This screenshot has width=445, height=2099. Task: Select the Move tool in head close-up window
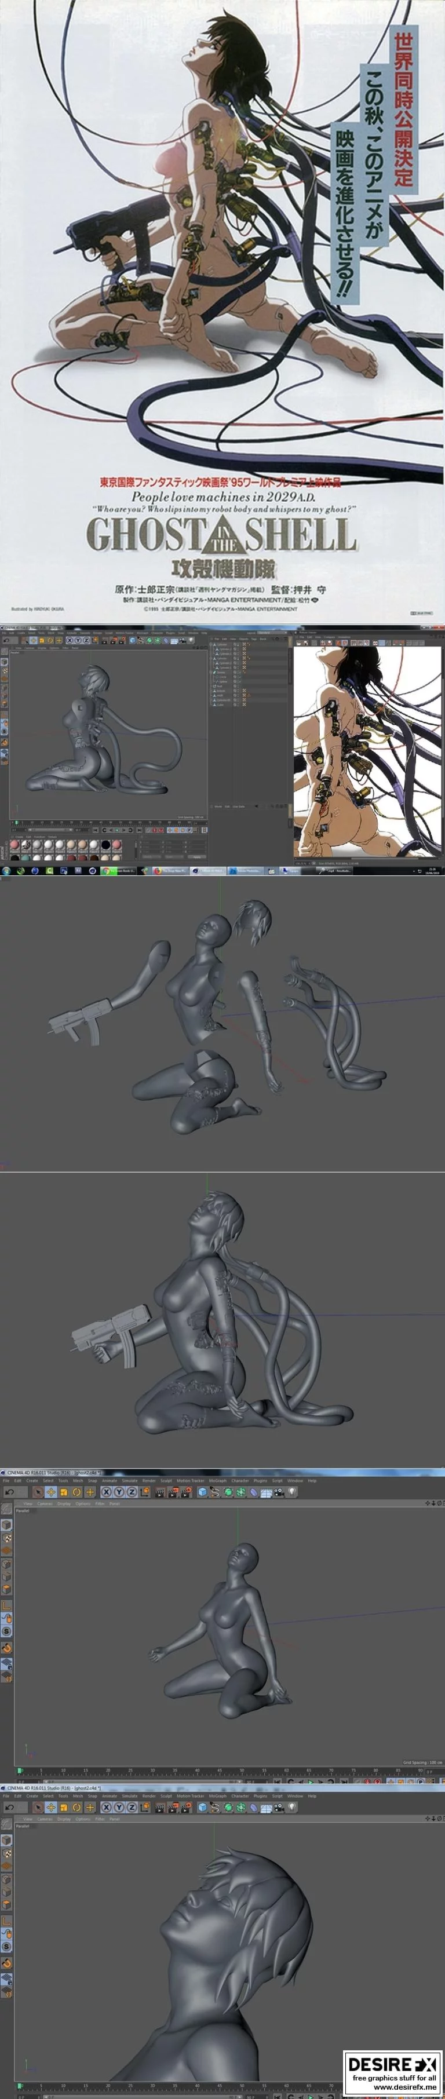[x=52, y=1807]
